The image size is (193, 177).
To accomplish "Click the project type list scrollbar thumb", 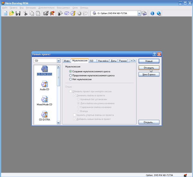I will (59, 77).
